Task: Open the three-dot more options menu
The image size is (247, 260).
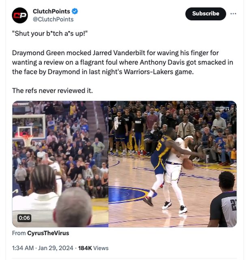Action: [233, 14]
